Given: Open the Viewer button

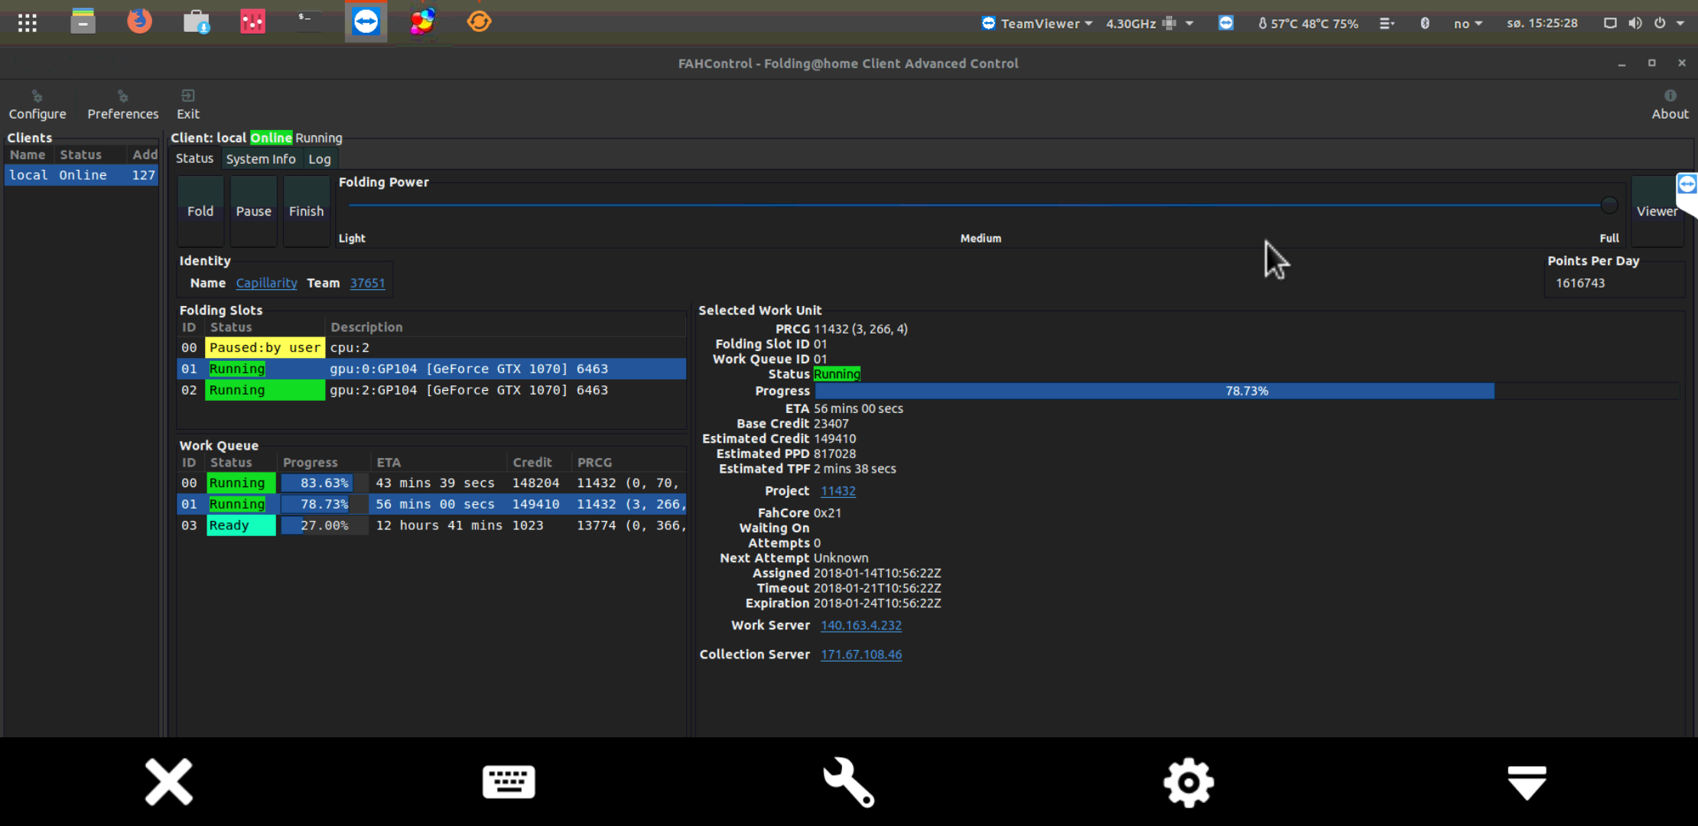Looking at the screenshot, I should click(x=1657, y=211).
